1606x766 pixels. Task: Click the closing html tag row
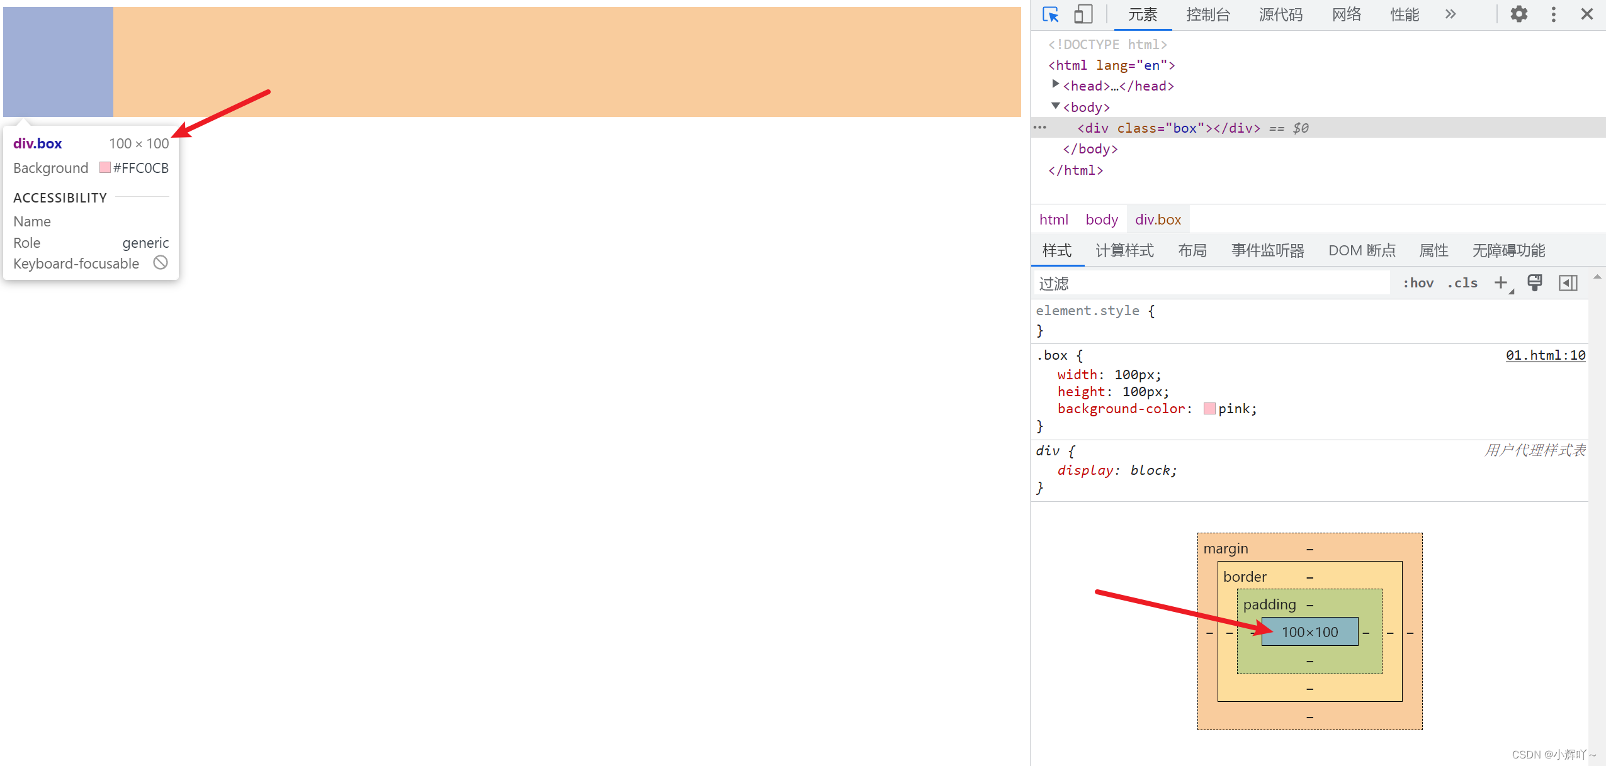click(x=1075, y=170)
